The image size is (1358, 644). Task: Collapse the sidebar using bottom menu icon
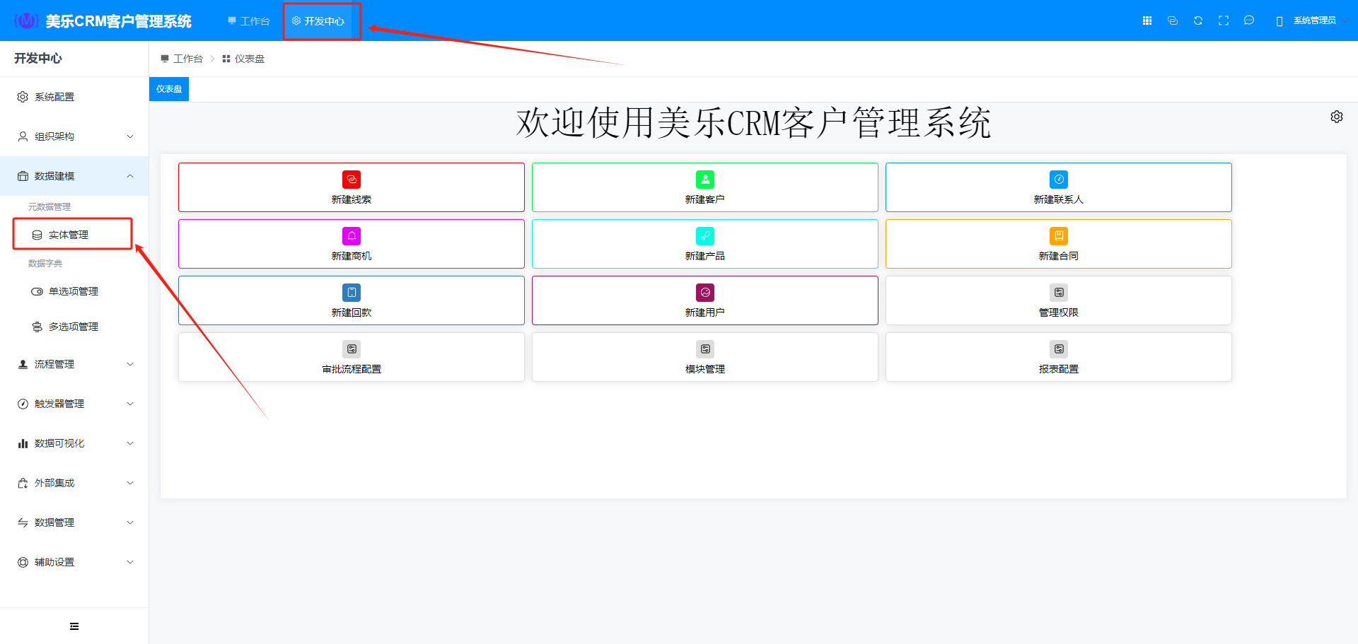click(74, 626)
